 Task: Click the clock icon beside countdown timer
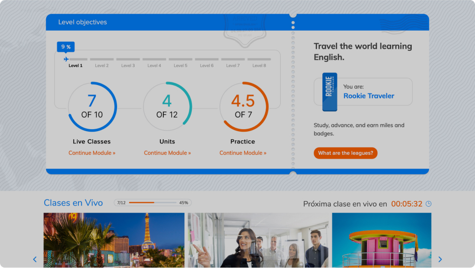coord(428,204)
